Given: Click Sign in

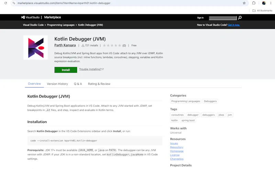Looking at the screenshot, I should (x=200, y=18).
